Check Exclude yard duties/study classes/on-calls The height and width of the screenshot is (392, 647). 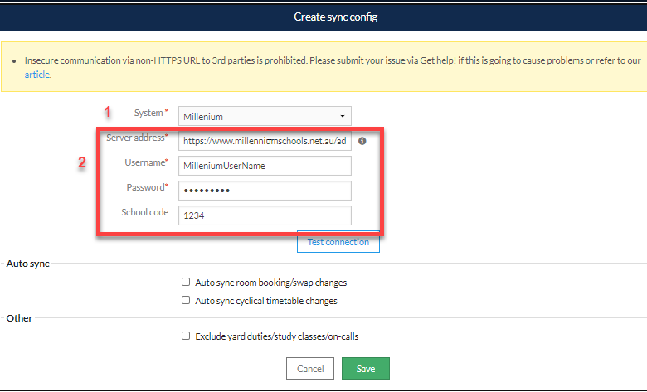point(186,336)
